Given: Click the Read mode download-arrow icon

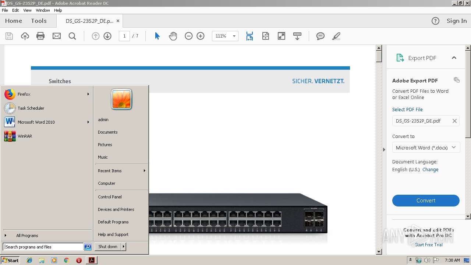Looking at the screenshot, I should coord(297,36).
